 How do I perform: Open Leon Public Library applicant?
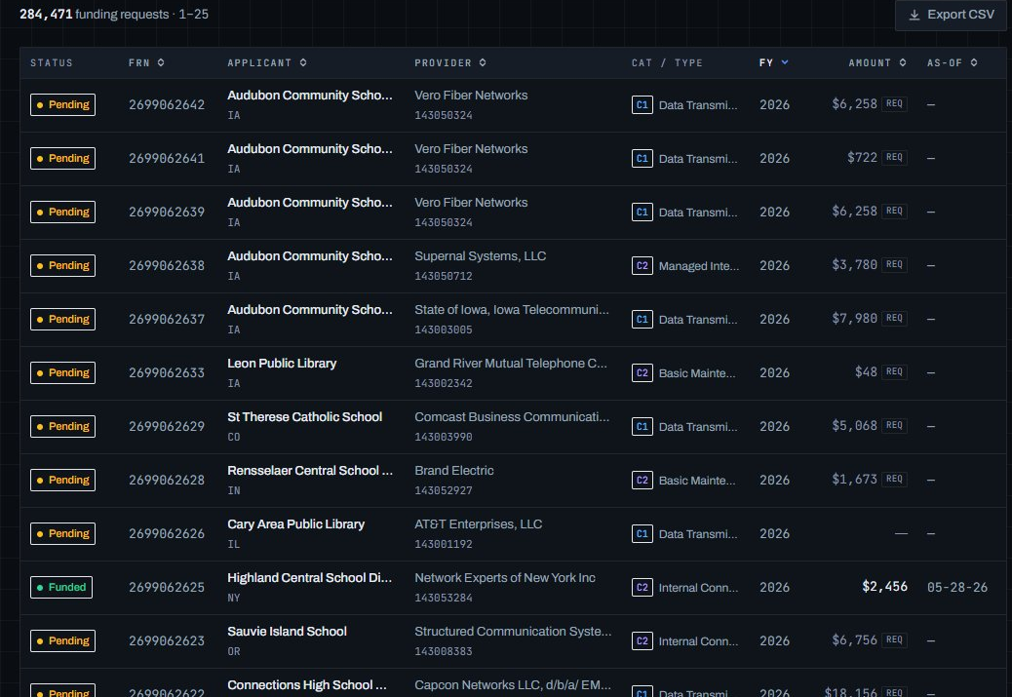[x=282, y=364]
